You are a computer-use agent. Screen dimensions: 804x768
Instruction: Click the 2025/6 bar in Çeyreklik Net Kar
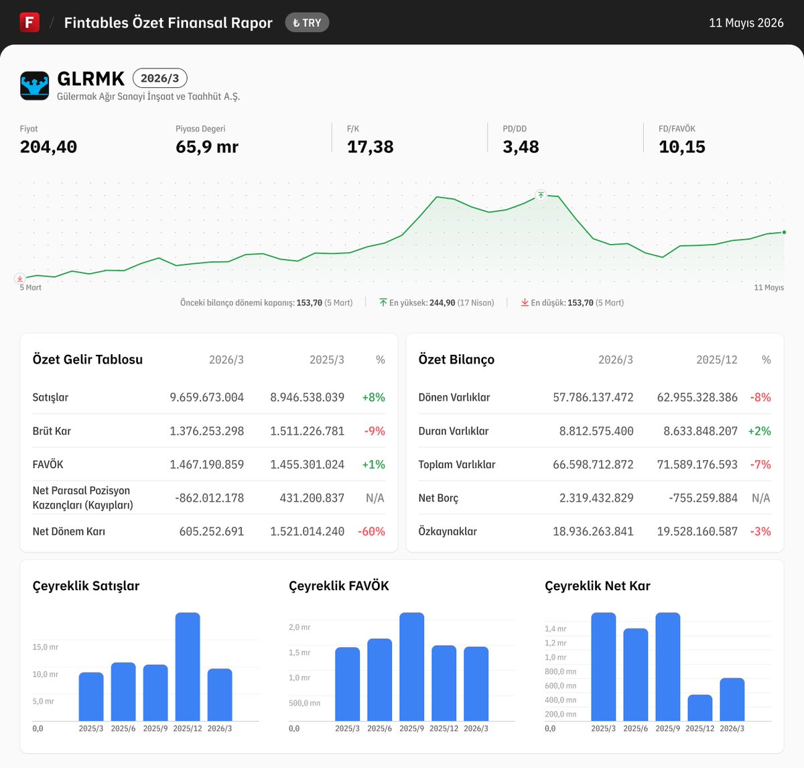coord(636,675)
